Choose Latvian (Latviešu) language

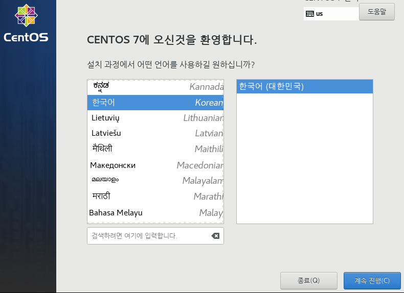155,133
